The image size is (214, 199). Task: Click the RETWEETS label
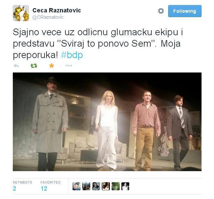coord(23,182)
